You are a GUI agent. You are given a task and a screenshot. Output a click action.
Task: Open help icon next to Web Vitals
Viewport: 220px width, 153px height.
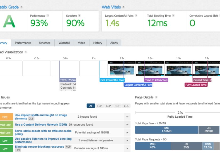[x=123, y=7]
